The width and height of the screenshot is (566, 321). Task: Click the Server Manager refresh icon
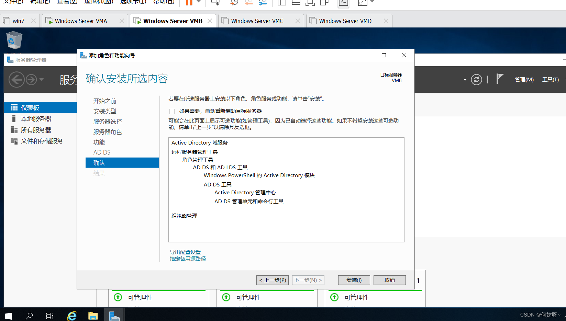click(476, 80)
